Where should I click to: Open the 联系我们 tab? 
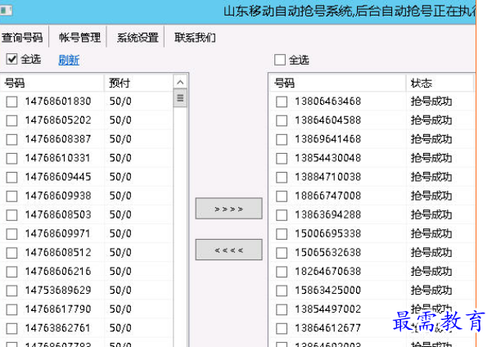point(195,38)
